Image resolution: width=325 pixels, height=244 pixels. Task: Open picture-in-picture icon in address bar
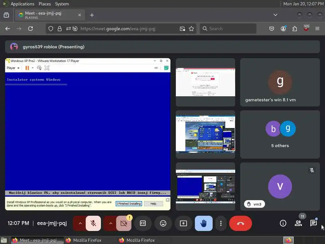(x=182, y=29)
